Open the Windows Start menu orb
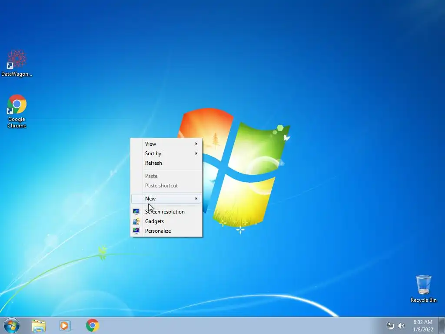The height and width of the screenshot is (334, 445). pos(12,325)
